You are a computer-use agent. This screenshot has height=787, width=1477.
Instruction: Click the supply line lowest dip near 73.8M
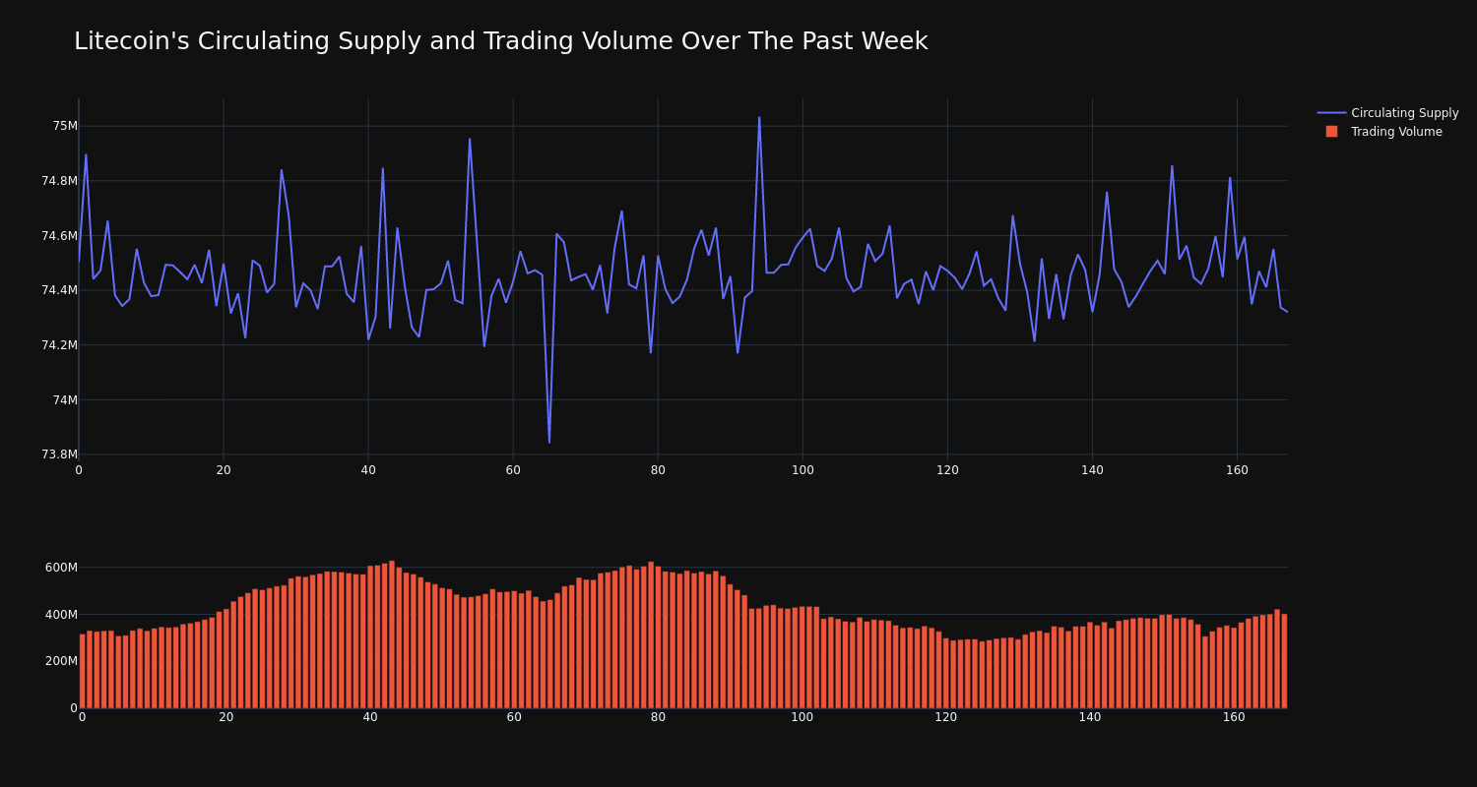click(x=549, y=442)
